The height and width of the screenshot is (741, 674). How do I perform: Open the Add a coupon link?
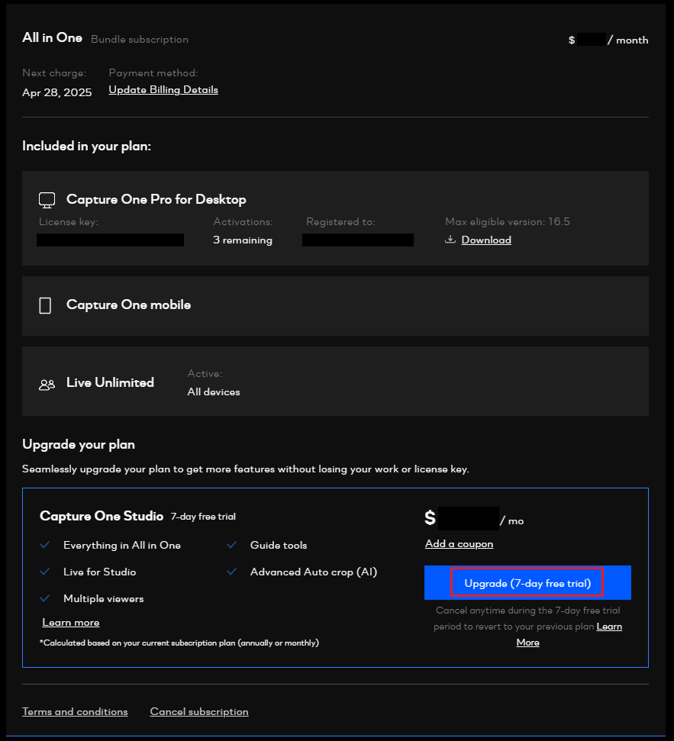point(459,544)
